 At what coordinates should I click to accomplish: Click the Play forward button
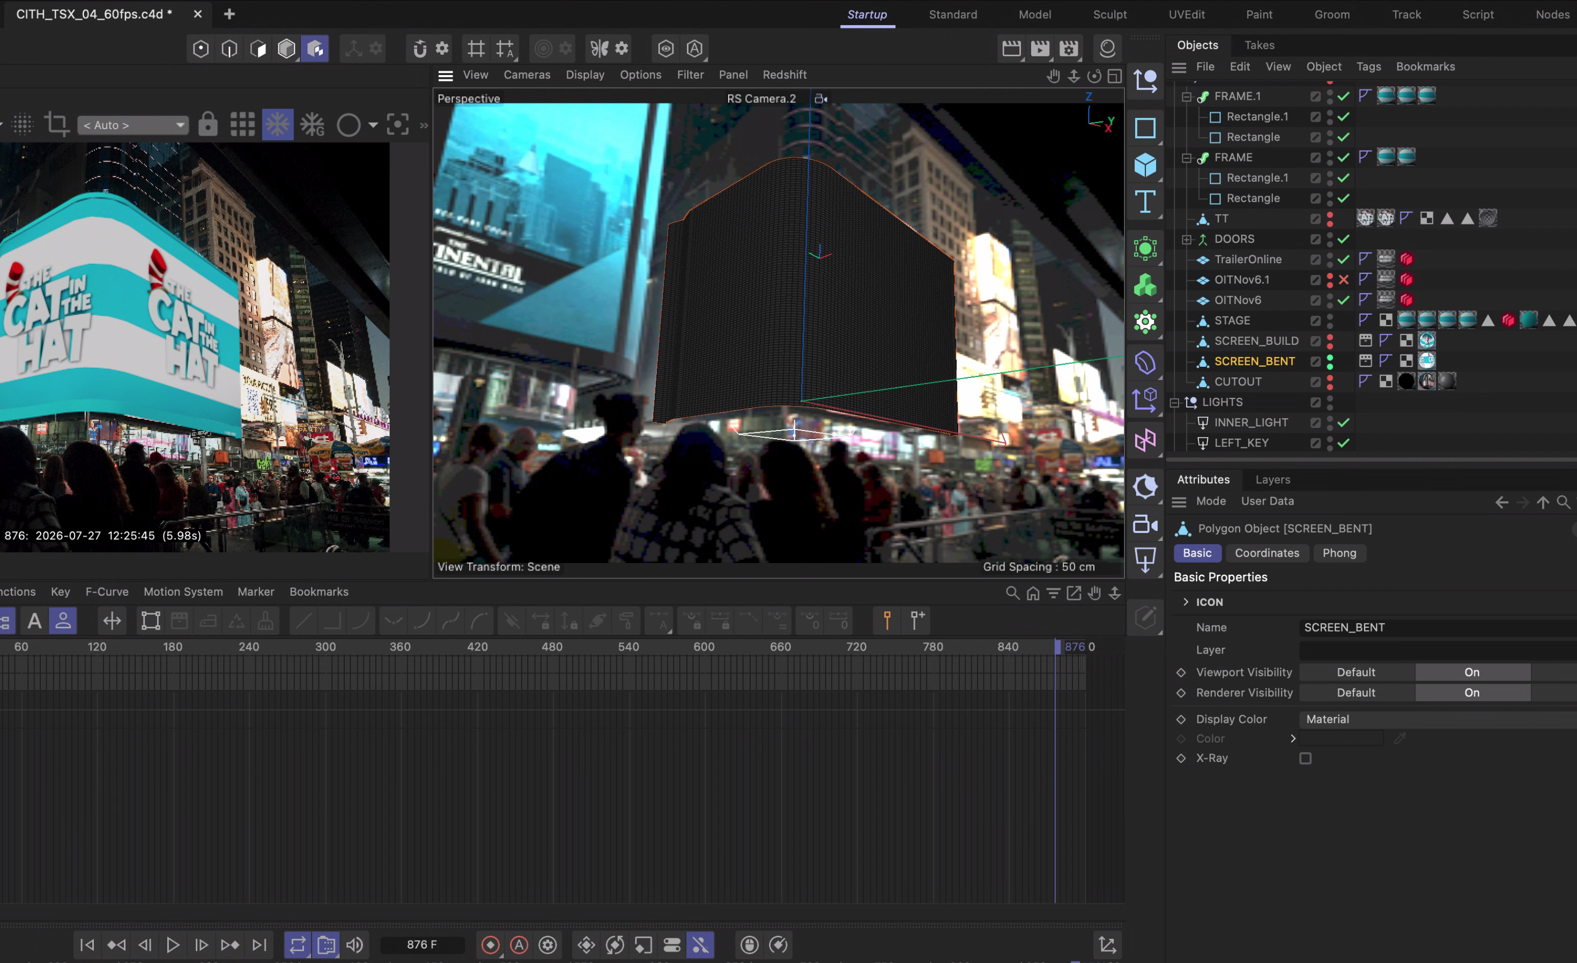tap(173, 944)
